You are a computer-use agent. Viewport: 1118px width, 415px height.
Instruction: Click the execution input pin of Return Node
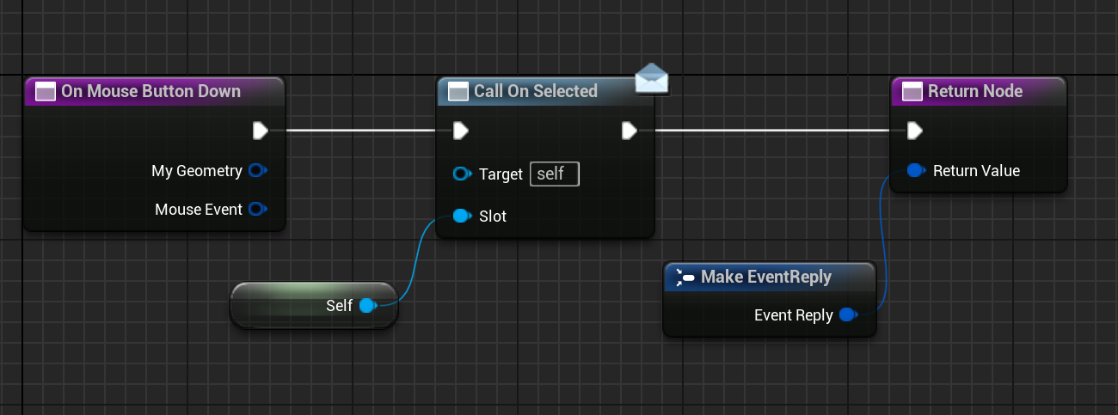pyautogui.click(x=915, y=131)
